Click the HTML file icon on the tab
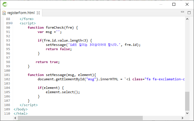Screen dimensions: 194x121 click(4, 13)
